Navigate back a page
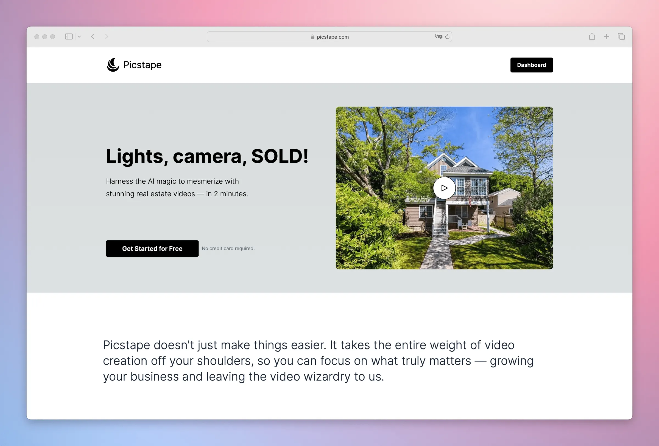Image resolution: width=659 pixels, height=446 pixels. tap(93, 36)
